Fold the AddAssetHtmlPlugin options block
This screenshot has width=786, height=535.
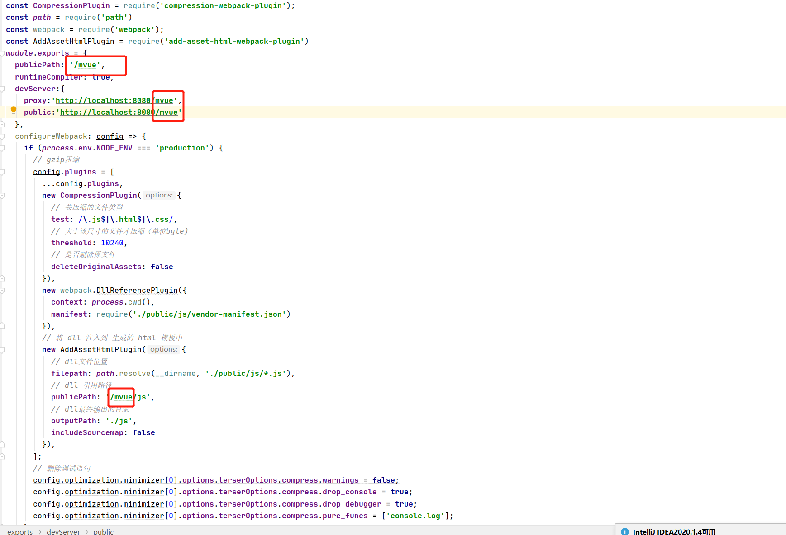tap(2, 350)
